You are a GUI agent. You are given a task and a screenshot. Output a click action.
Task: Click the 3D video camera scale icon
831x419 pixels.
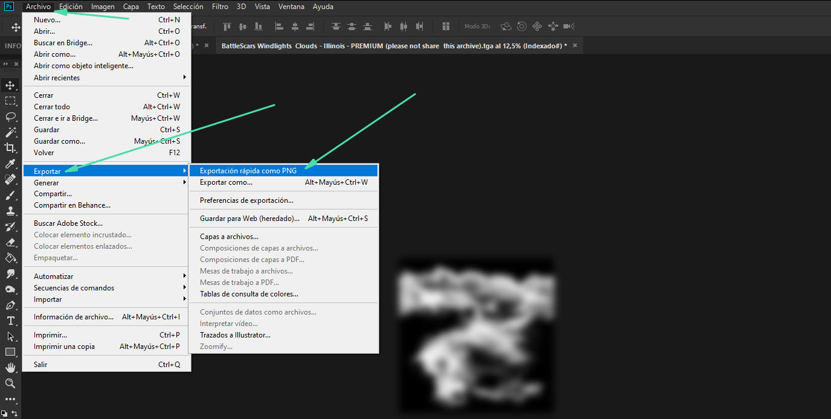point(568,27)
